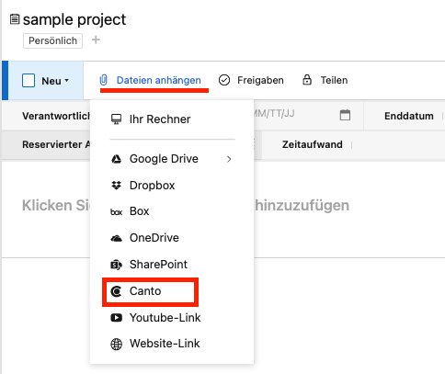Screen dimensions: 445x374
Task: Click the Google Drive logo icon
Action: 116,159
